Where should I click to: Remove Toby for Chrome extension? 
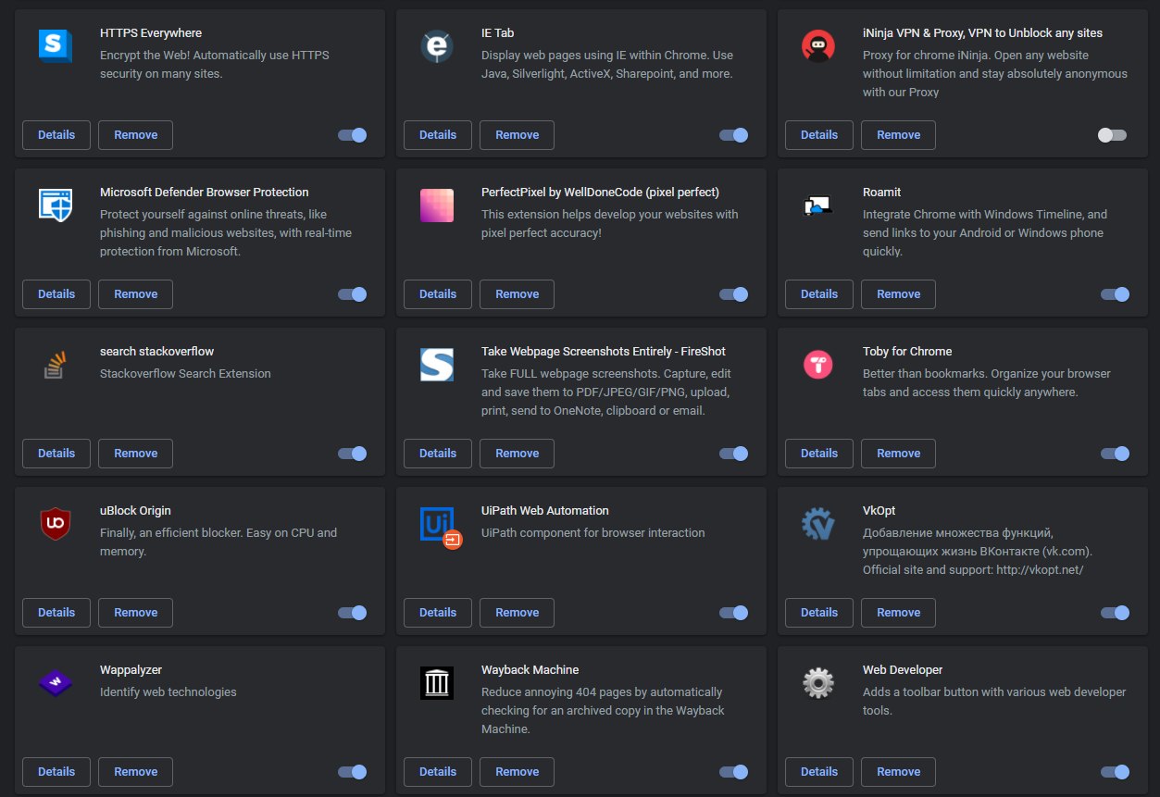(898, 454)
